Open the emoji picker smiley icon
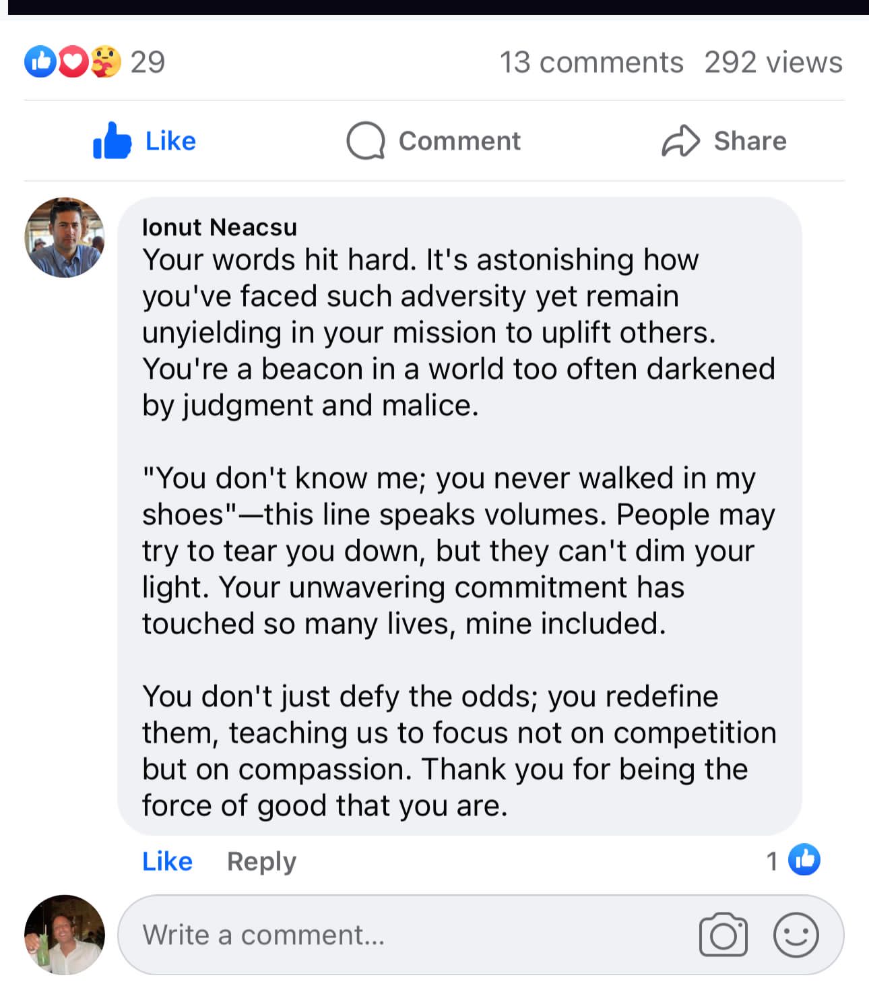 (796, 935)
